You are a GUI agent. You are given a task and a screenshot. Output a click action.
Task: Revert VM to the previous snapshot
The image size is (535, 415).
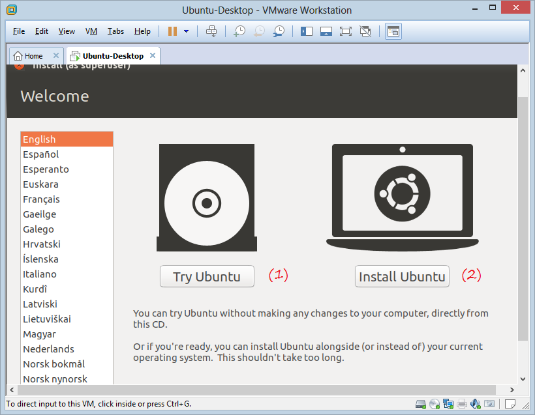pos(259,31)
